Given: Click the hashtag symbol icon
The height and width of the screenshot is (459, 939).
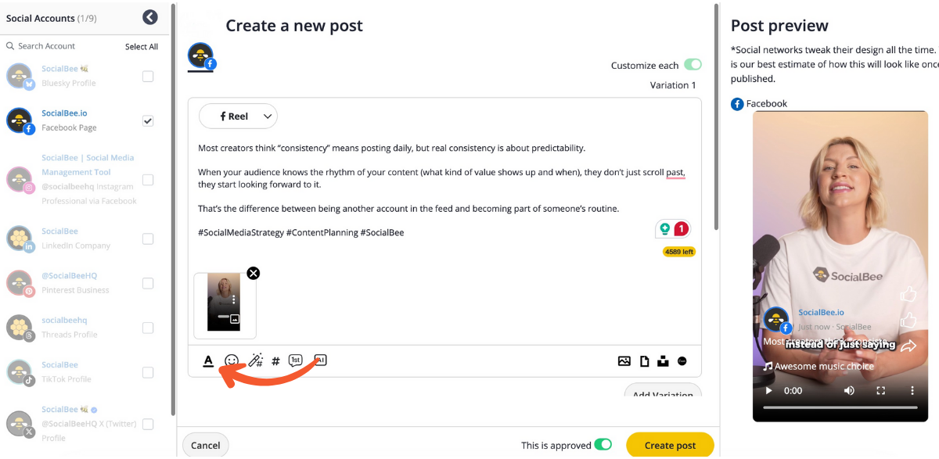Looking at the screenshot, I should (x=275, y=361).
